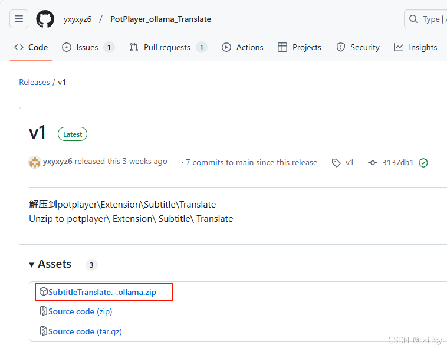Open the v1 tag link

coord(349,163)
